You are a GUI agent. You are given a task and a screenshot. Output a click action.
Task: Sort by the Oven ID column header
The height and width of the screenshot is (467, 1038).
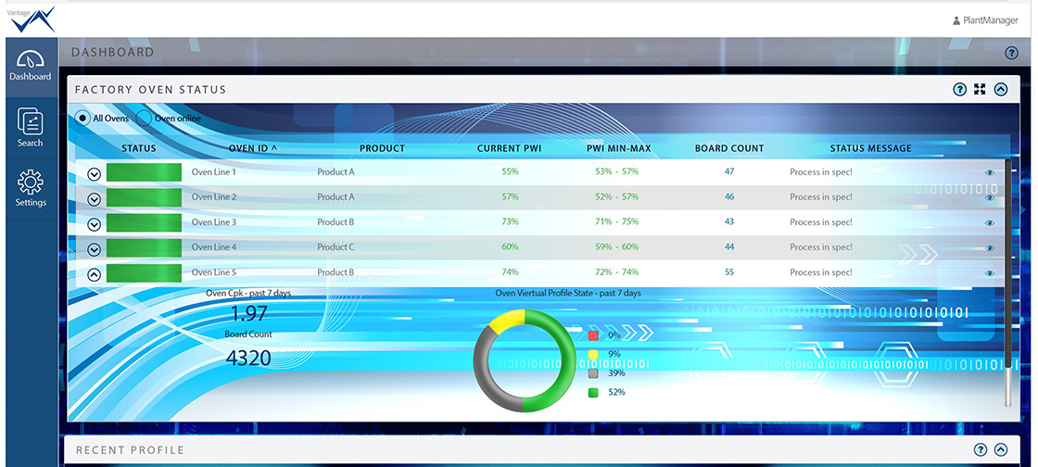(x=252, y=148)
